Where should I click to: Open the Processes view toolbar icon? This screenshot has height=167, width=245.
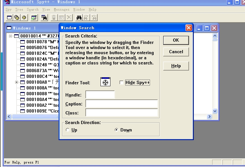click(x=17, y=18)
